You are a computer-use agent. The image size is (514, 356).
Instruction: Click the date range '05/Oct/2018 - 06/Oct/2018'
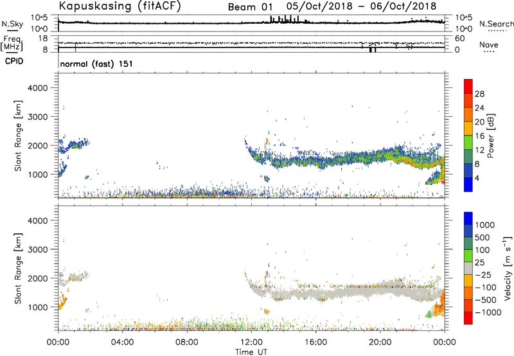(x=361, y=6)
